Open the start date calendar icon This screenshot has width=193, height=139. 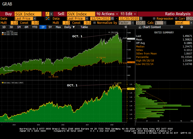(x=112, y=18)
